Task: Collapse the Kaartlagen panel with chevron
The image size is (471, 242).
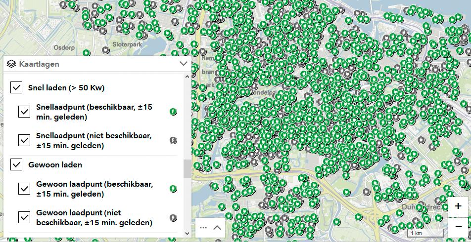Action: point(183,64)
